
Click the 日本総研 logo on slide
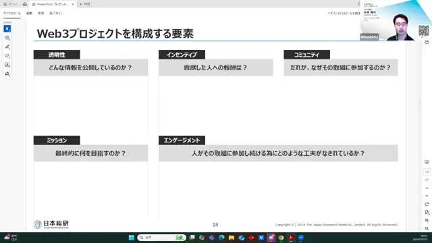point(51,224)
